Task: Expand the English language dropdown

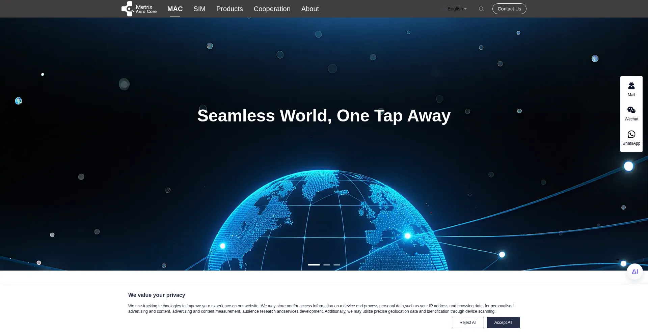Action: [x=457, y=9]
